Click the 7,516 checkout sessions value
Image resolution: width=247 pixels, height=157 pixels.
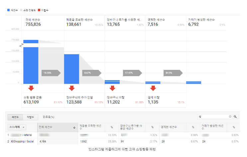click(x=153, y=24)
